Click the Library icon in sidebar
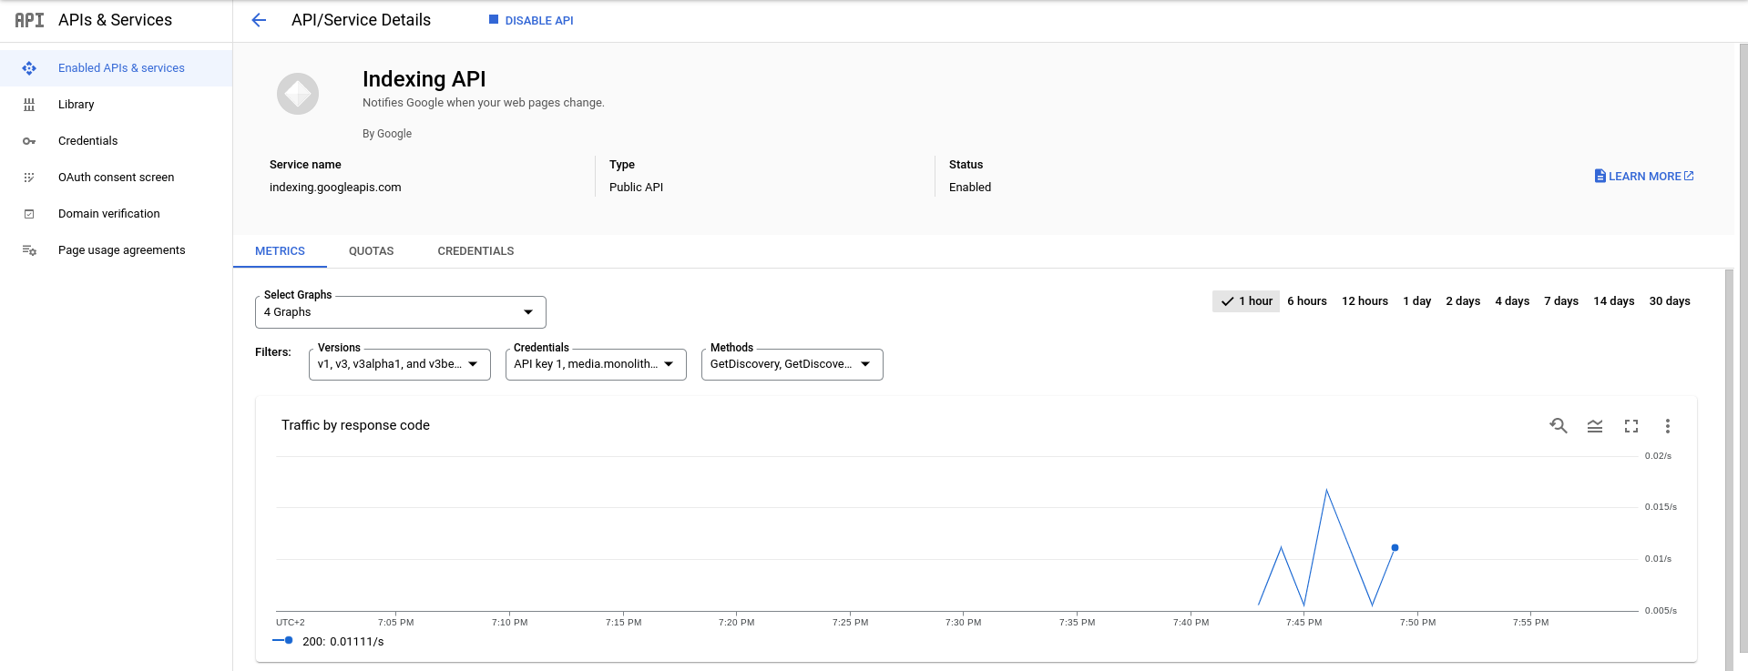This screenshot has width=1748, height=671. (x=29, y=105)
